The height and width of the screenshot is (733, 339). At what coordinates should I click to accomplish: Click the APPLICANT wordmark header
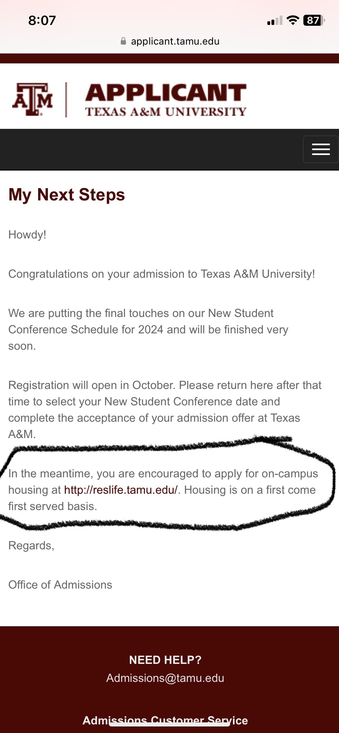[166, 93]
